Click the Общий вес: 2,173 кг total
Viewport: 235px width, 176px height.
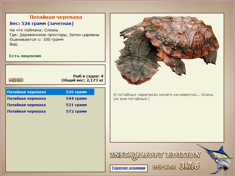pos(83,80)
